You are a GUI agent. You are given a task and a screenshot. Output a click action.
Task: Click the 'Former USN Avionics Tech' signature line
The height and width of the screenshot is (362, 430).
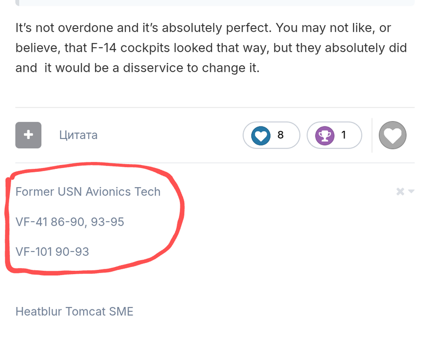pos(88,192)
